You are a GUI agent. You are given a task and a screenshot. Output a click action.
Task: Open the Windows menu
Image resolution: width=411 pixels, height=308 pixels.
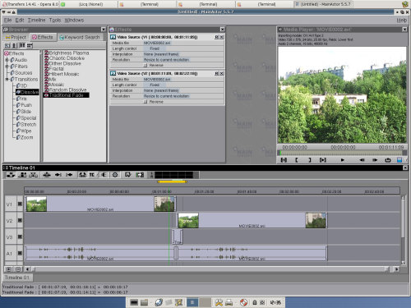[74, 20]
